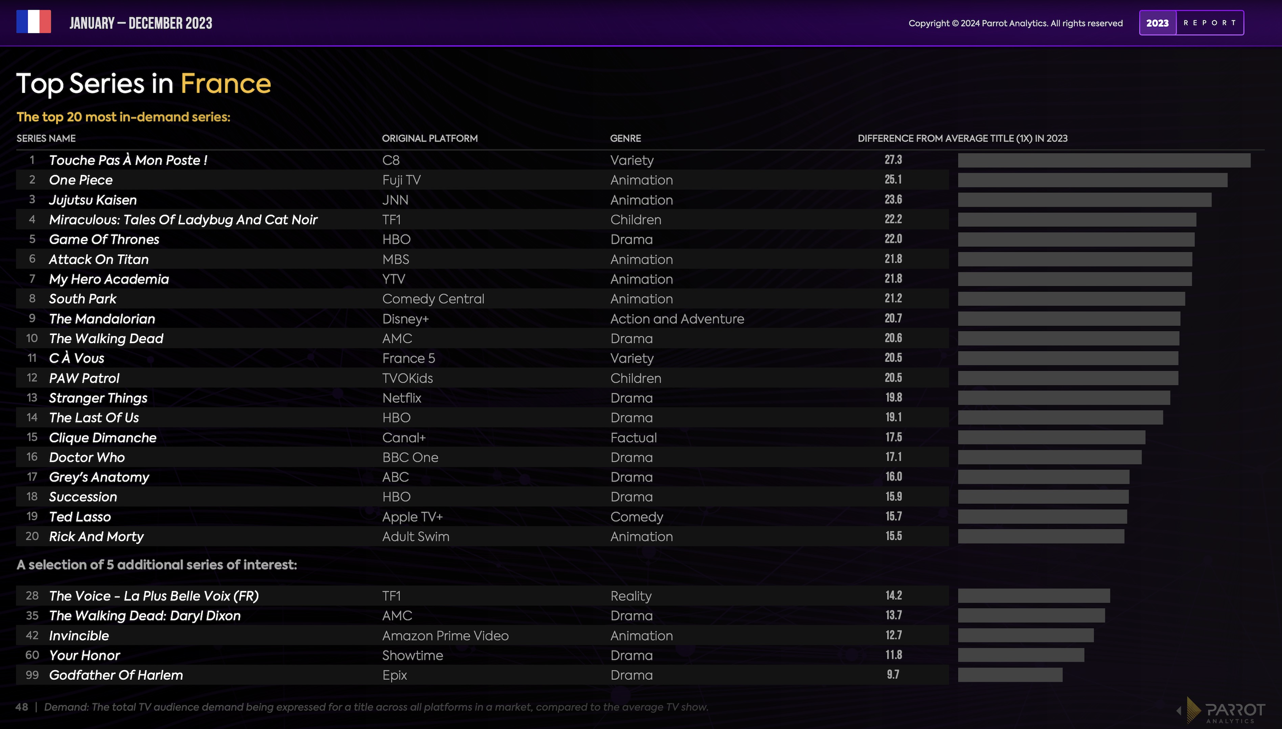The height and width of the screenshot is (729, 1282).
Task: Click the 'Comedy' genre cell
Action: [x=636, y=517]
